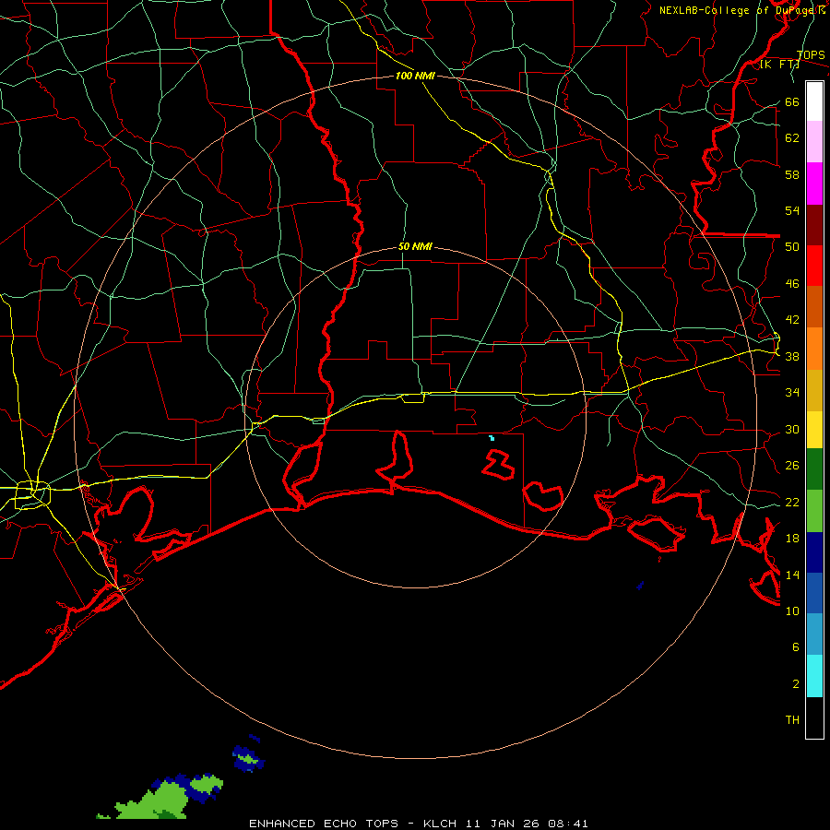
Task: Choose the yellow 34 kft legend swatch
Action: 814,430
